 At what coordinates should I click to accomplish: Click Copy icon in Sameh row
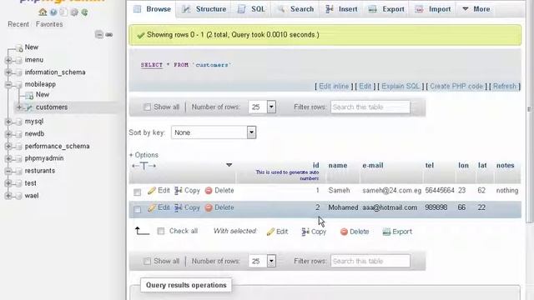(x=178, y=191)
